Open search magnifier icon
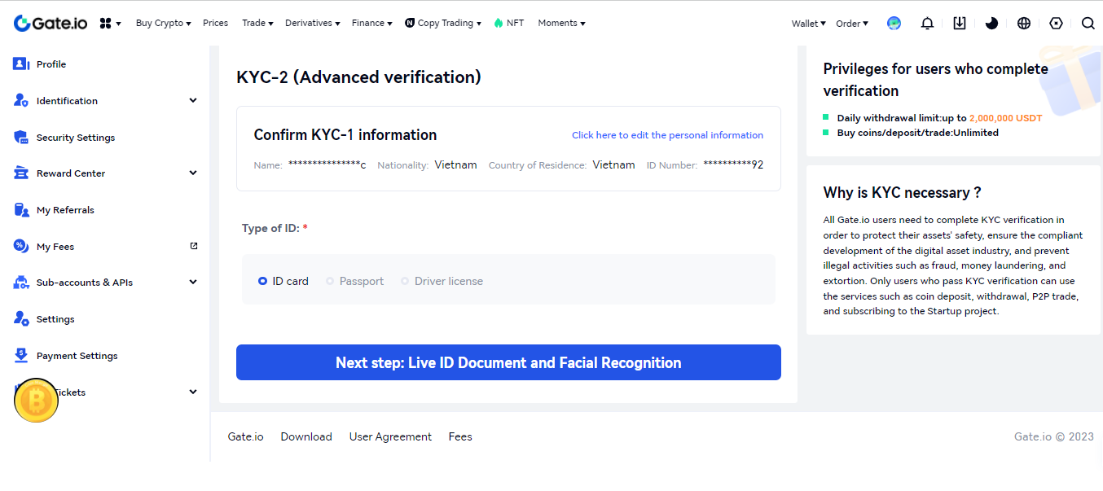Image resolution: width=1103 pixels, height=491 pixels. click(1088, 24)
